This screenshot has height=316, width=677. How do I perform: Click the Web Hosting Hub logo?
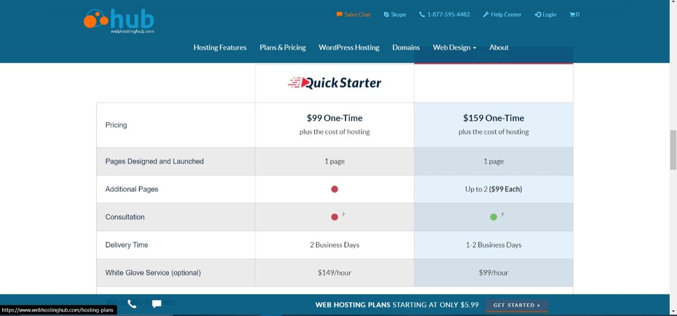point(119,21)
